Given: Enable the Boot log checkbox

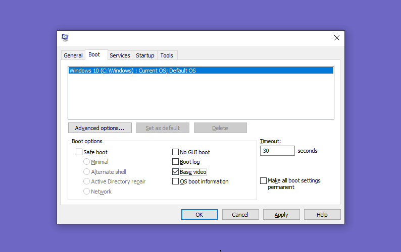Looking at the screenshot, I should click(175, 162).
